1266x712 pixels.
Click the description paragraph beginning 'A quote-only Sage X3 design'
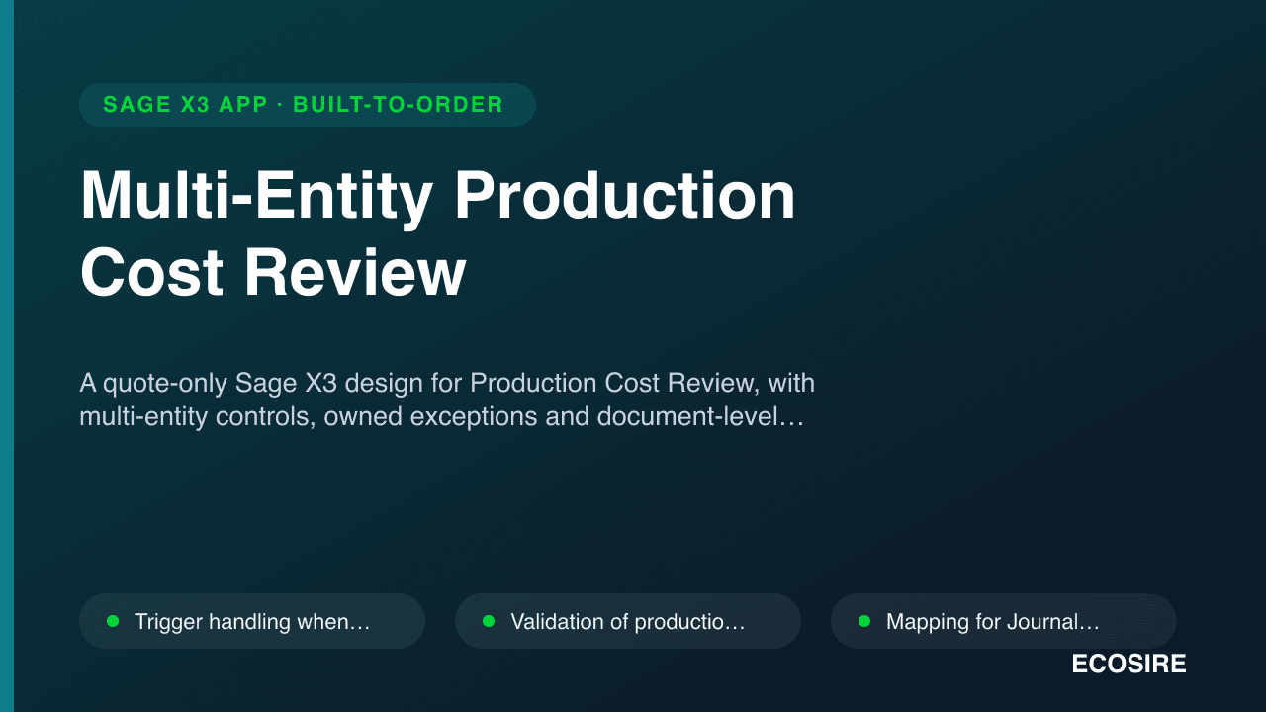(x=447, y=400)
